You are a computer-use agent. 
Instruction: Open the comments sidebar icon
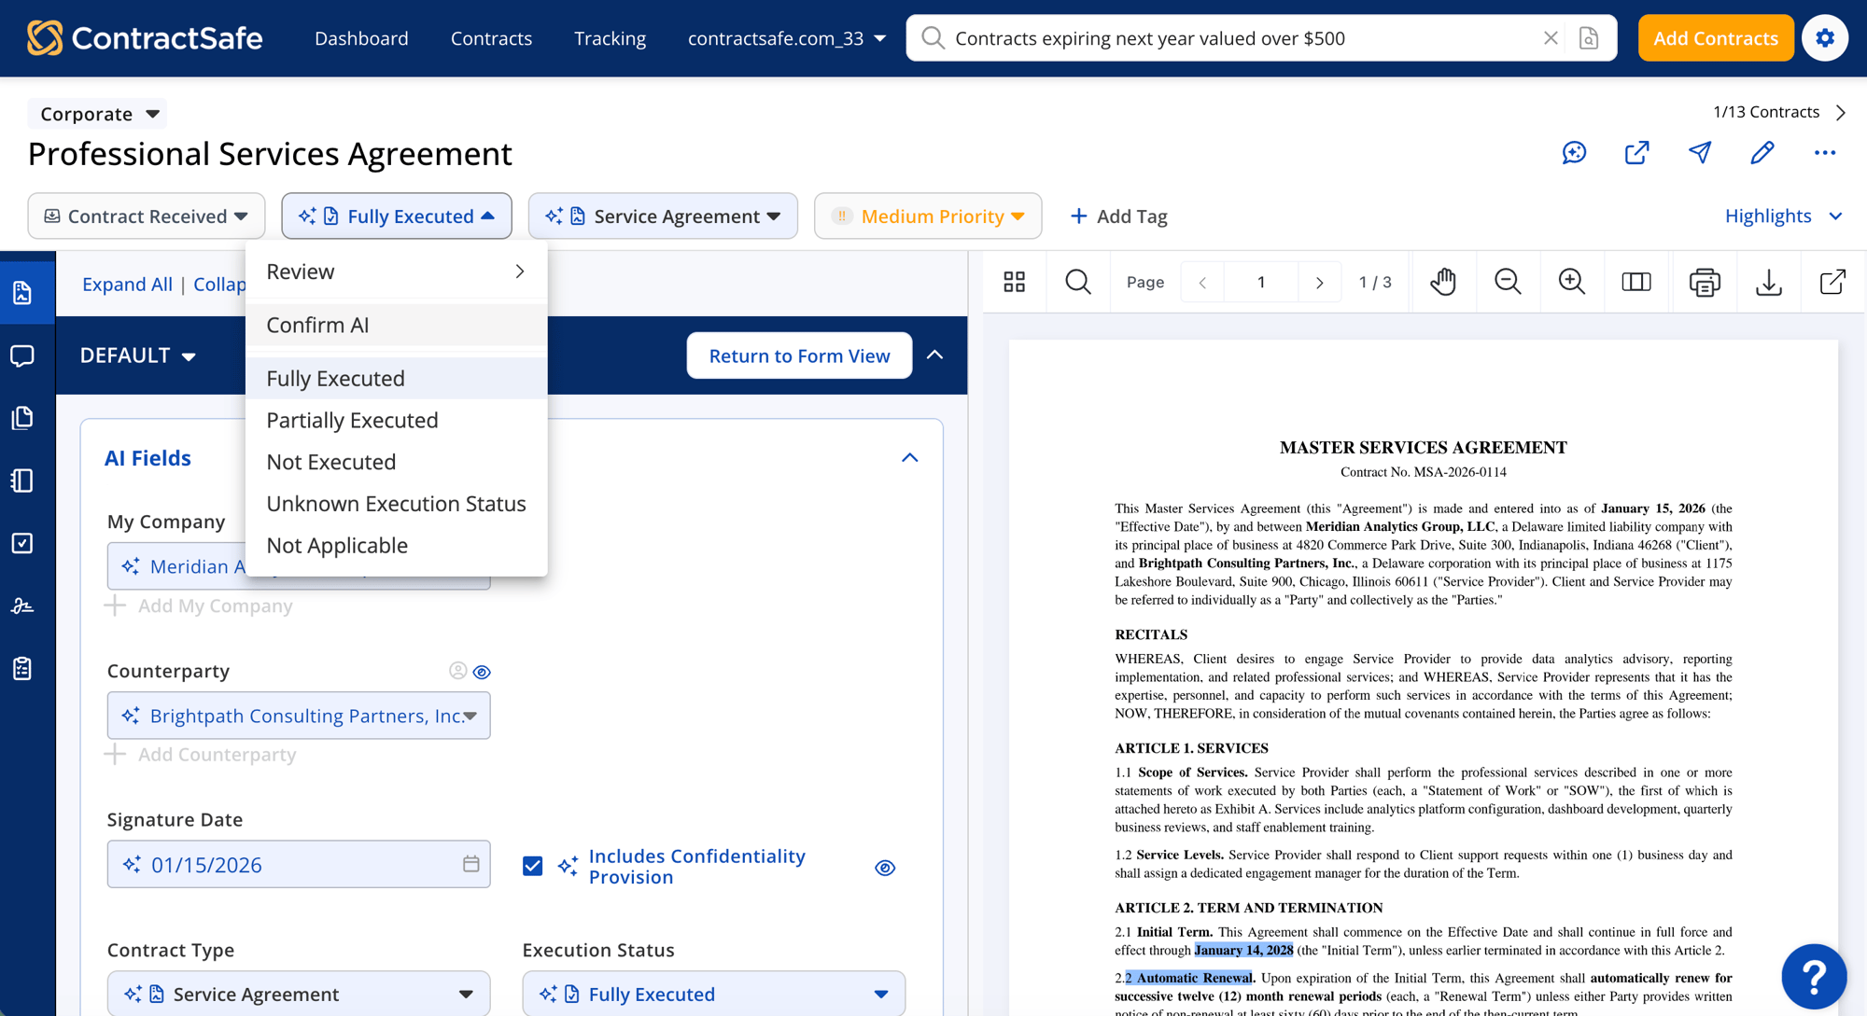tap(22, 355)
